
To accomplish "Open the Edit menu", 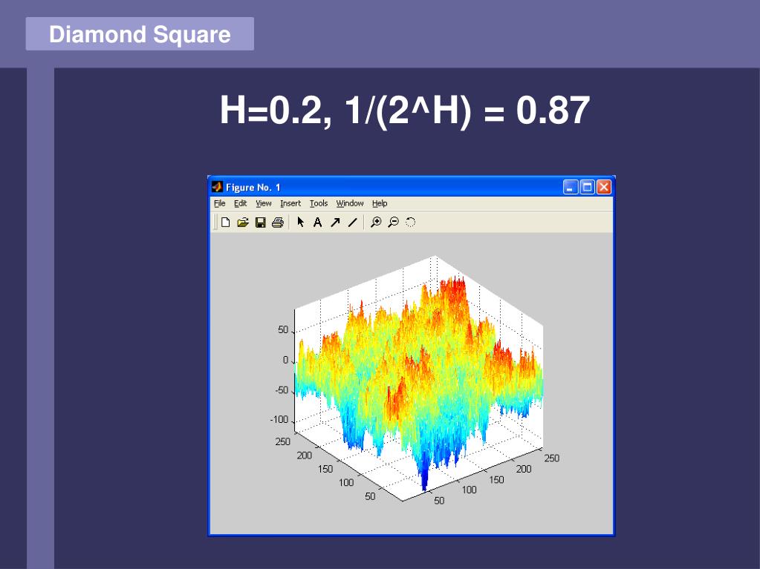I will point(241,203).
